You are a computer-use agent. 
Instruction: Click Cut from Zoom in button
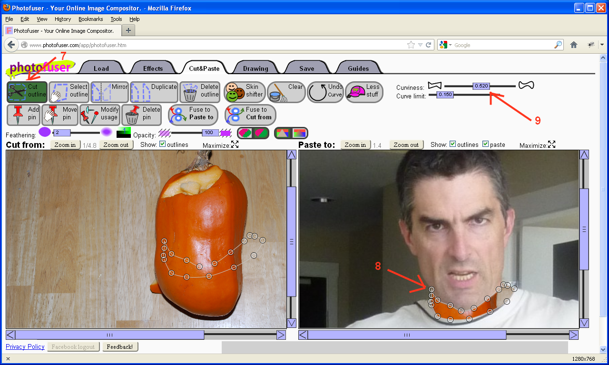65,144
